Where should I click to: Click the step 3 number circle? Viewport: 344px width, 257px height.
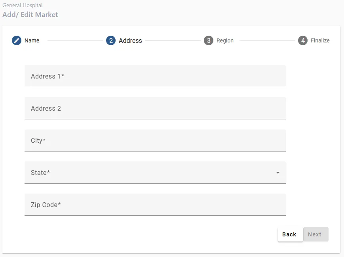point(209,40)
